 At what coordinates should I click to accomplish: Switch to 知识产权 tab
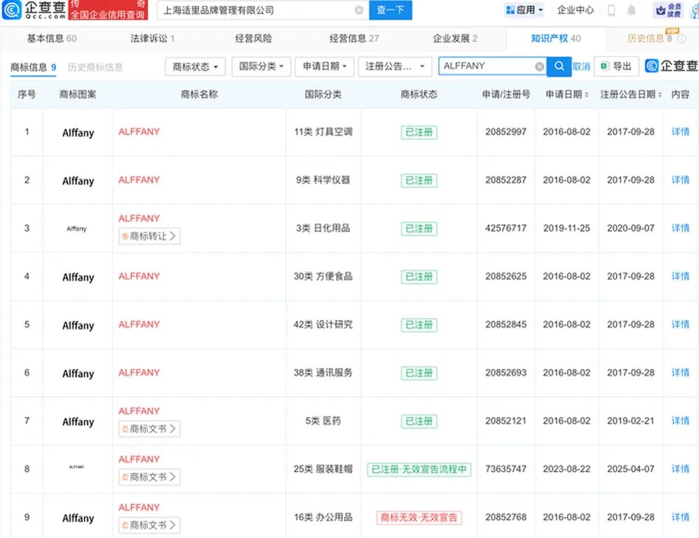(x=556, y=38)
